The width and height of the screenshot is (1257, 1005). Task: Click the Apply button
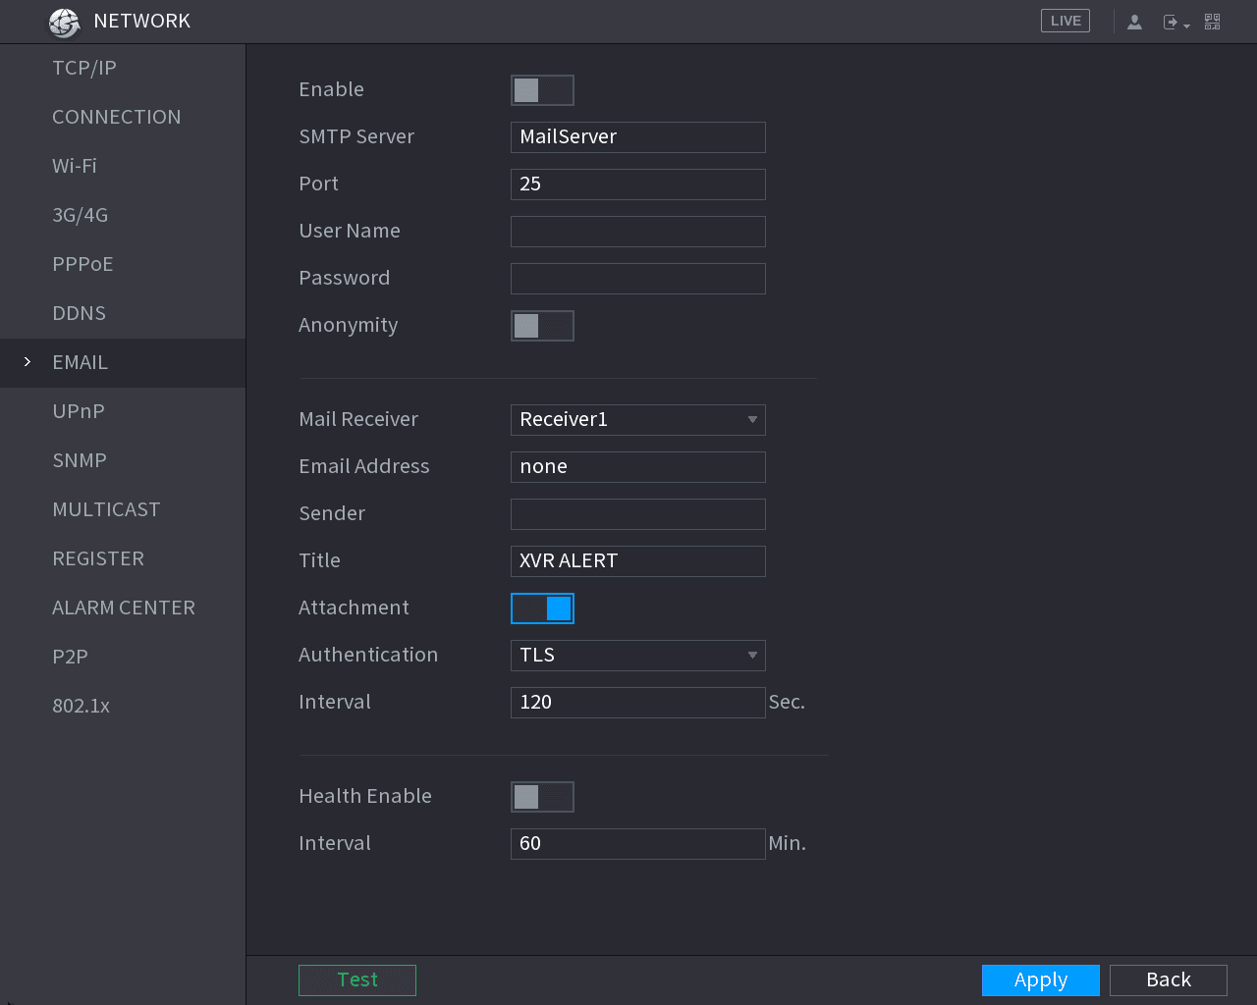coord(1041,980)
